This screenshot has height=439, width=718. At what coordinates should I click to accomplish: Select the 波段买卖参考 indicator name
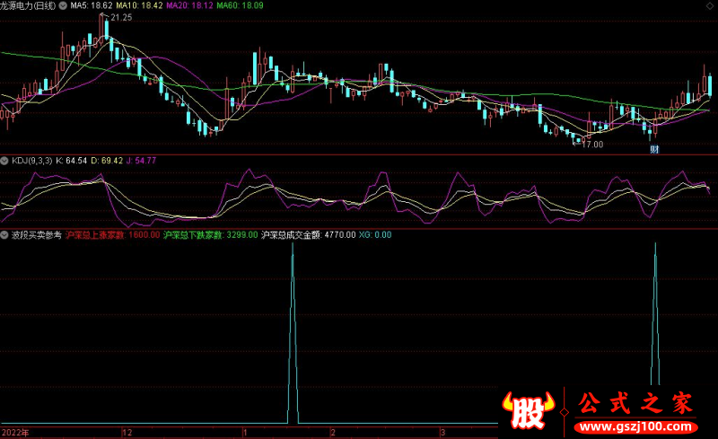point(37,234)
